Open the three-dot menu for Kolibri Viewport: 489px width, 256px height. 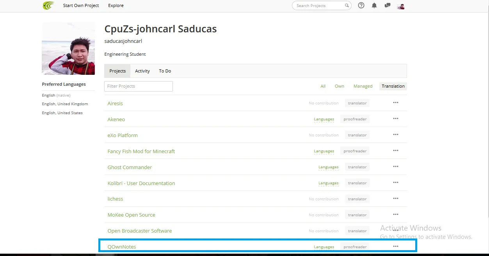[396, 182]
